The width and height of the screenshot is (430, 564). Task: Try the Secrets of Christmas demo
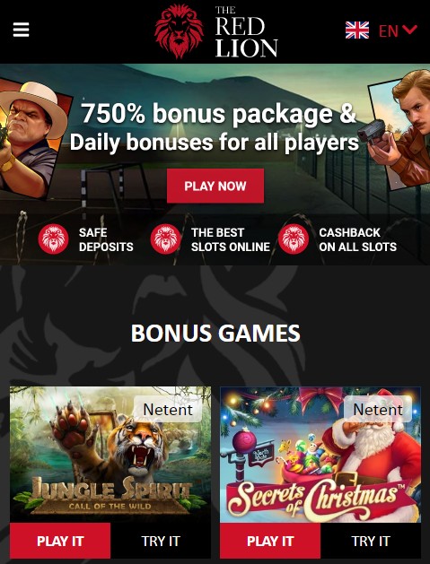(x=371, y=541)
